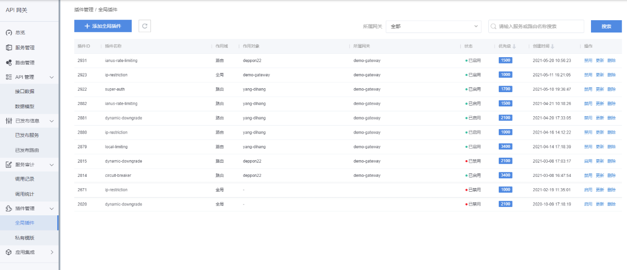The width and height of the screenshot is (627, 270).
Task: Click the sort icon on the 创建时间 column
Action: coord(552,46)
